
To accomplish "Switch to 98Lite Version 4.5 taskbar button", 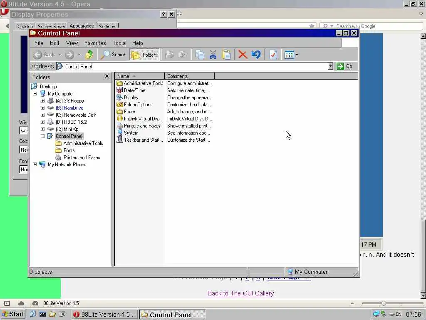I will pyautogui.click(x=105, y=315).
